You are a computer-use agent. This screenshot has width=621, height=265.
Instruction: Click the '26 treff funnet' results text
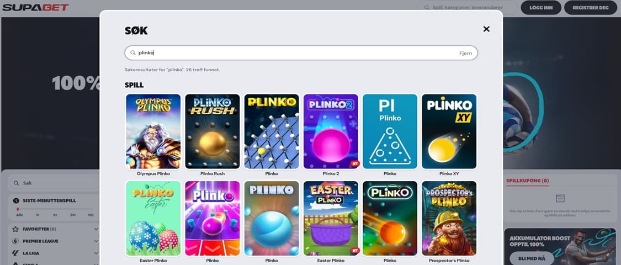click(x=203, y=70)
